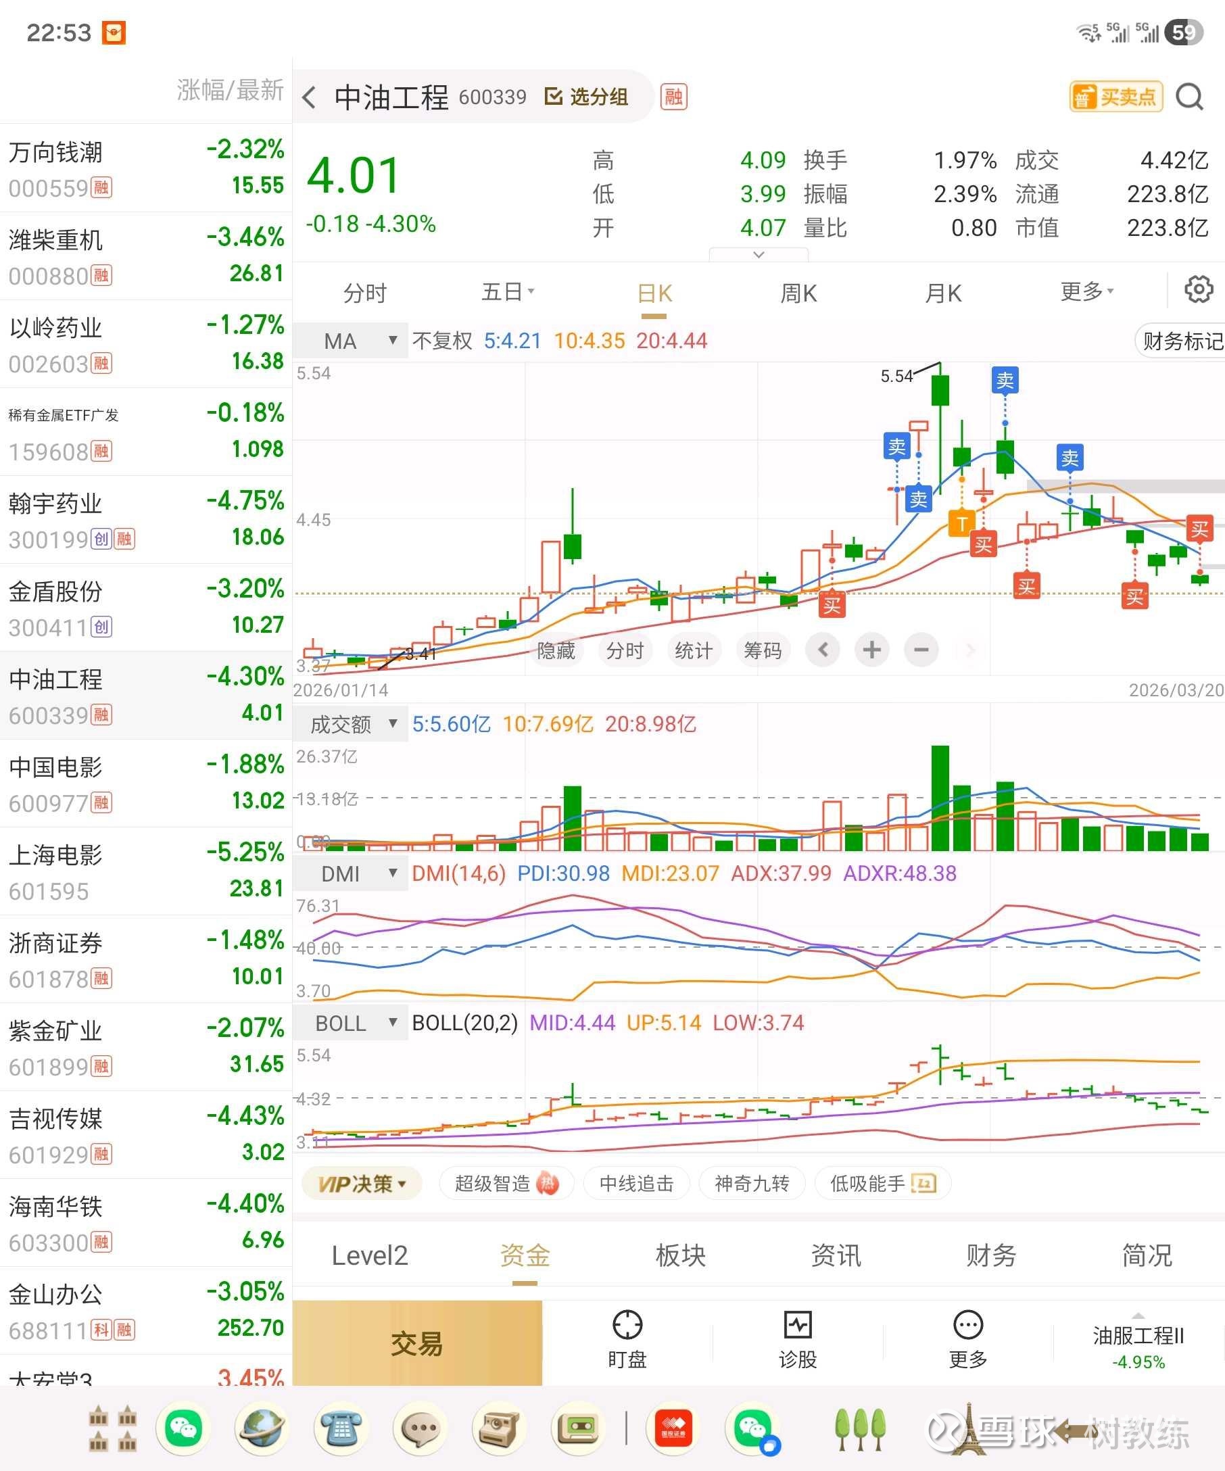Image resolution: width=1225 pixels, height=1471 pixels.
Task: Tap the back arrow beside 中油工程
Action: click(309, 97)
